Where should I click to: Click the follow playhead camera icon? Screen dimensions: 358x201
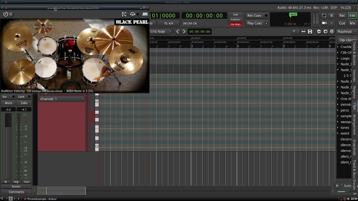tap(324, 23)
